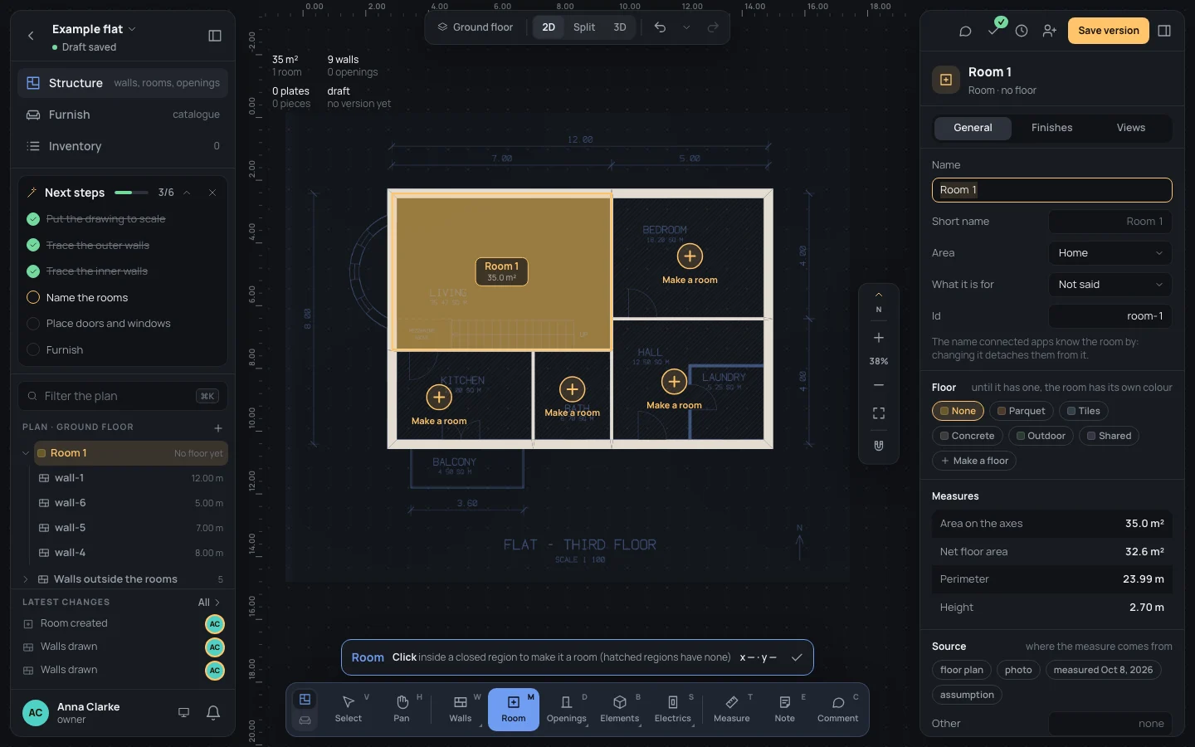The width and height of the screenshot is (1195, 747).
Task: Choose the Select tool
Action: tap(349, 710)
